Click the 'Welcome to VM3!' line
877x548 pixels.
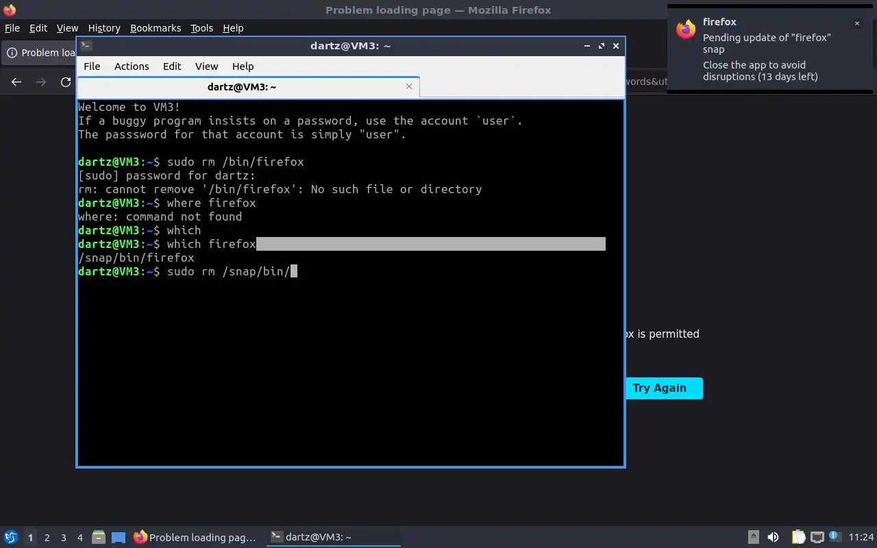click(x=129, y=107)
